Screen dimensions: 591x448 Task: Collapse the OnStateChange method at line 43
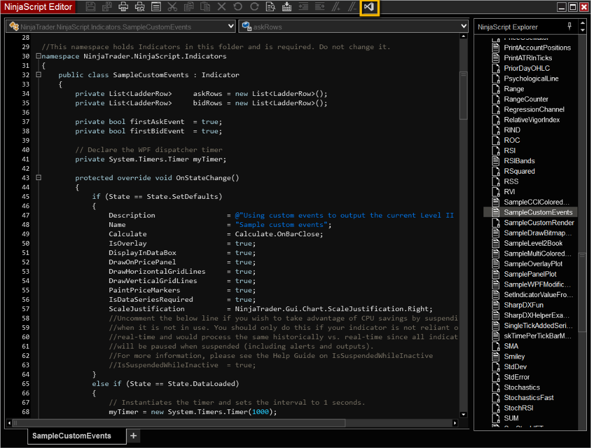(39, 178)
